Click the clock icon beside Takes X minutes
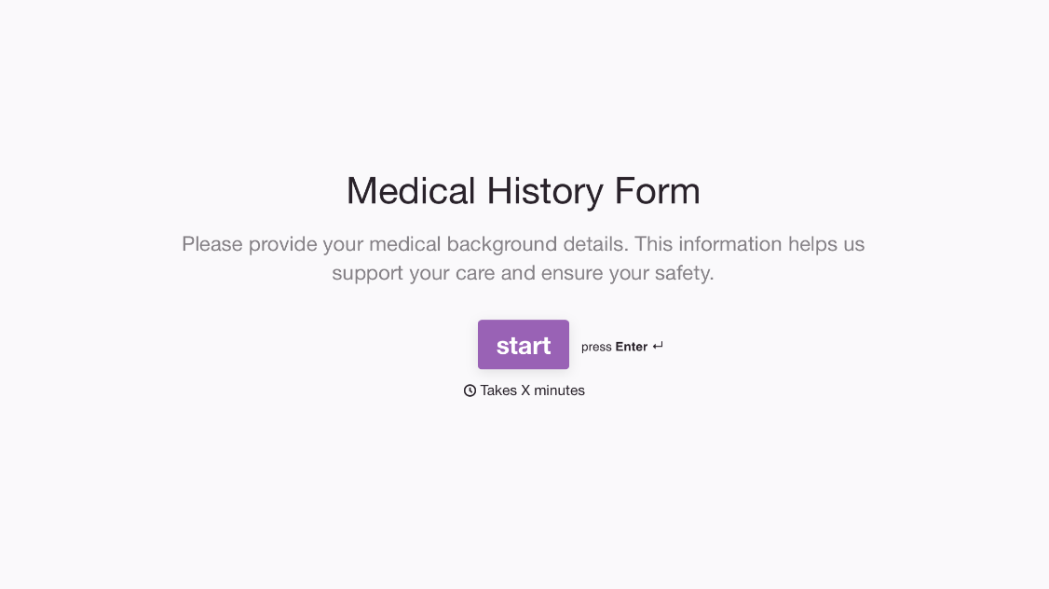Image resolution: width=1049 pixels, height=589 pixels. [470, 390]
